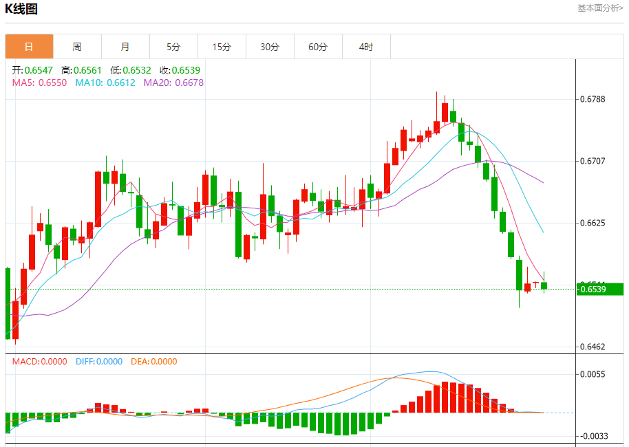This screenshot has width=629, height=447.
Task: Open the 30分 interval tab
Action: 270,47
